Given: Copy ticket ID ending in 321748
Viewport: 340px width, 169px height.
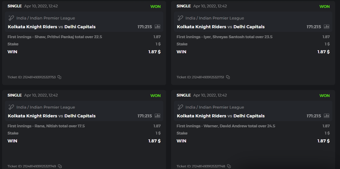Looking at the screenshot, I should coord(229,166).
